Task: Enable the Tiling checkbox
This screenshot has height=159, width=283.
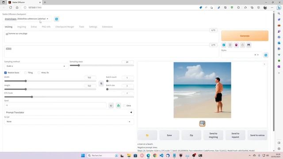Action: pyautogui.click(x=26, y=72)
